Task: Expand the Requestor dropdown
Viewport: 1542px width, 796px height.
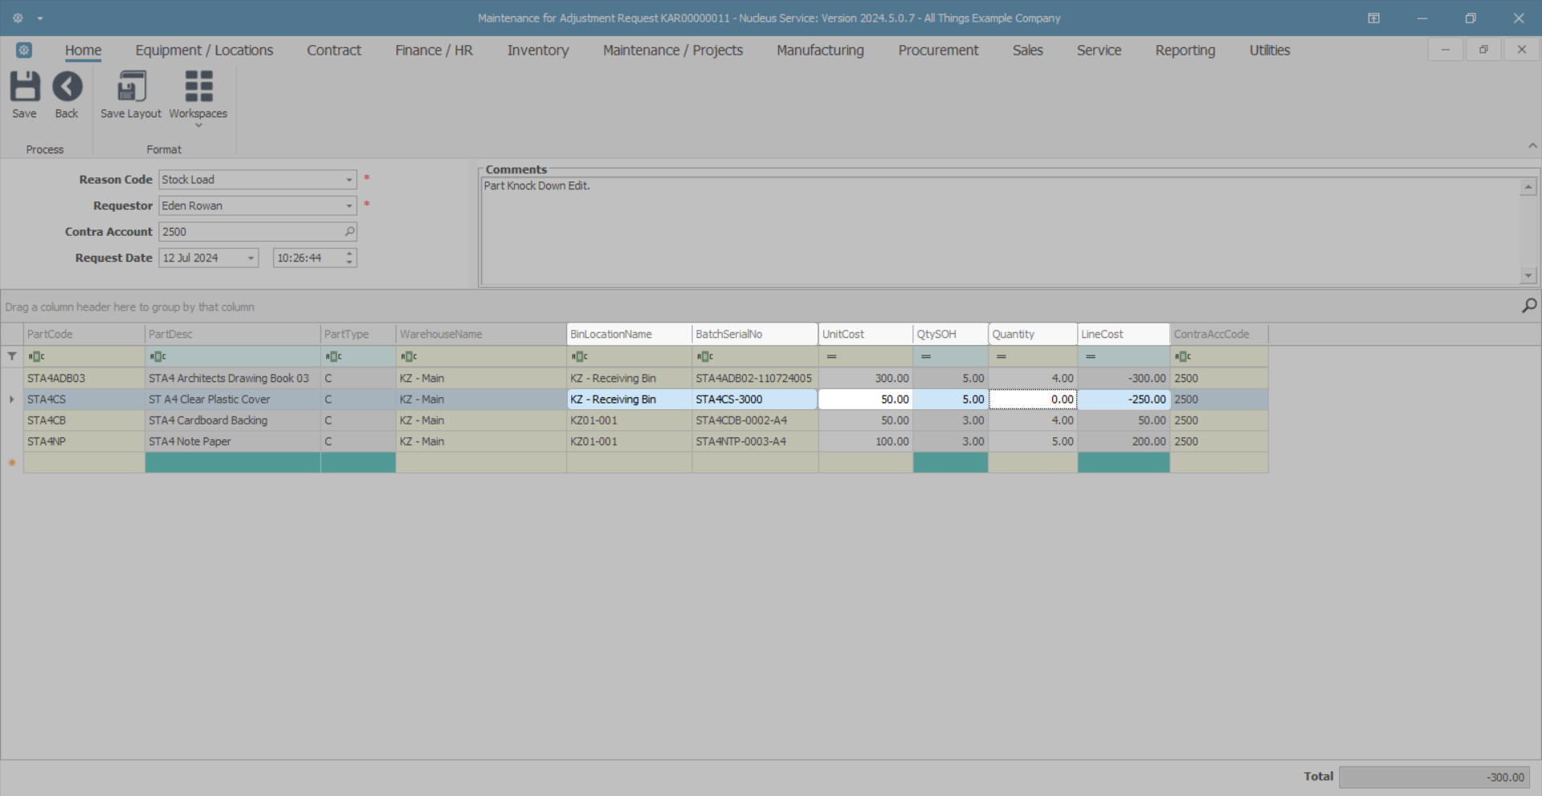Action: 349,205
